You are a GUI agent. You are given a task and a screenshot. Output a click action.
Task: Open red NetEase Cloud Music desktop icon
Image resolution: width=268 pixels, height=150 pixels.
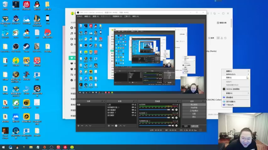coord(26,6)
